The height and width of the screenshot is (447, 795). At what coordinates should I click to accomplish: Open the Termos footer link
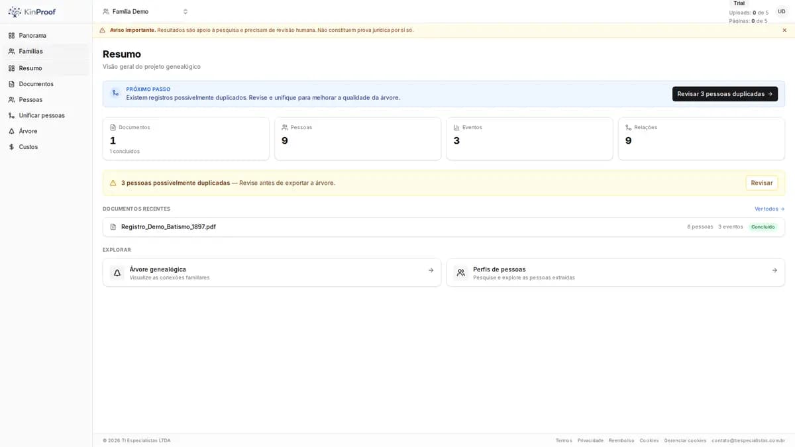(x=564, y=440)
